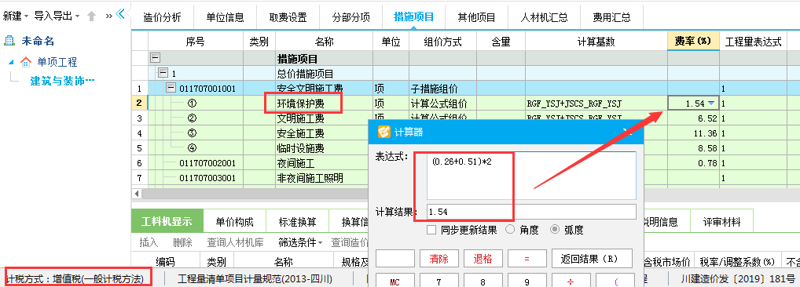This screenshot has height=287, width=800.
Task: Click the 8 key in calculator
Action: click(x=483, y=281)
